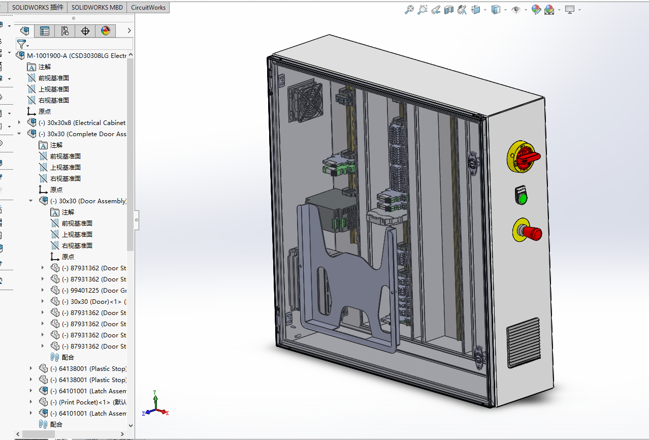
Task: Open Dynamic Annotation Views icon
Action: pos(462,10)
